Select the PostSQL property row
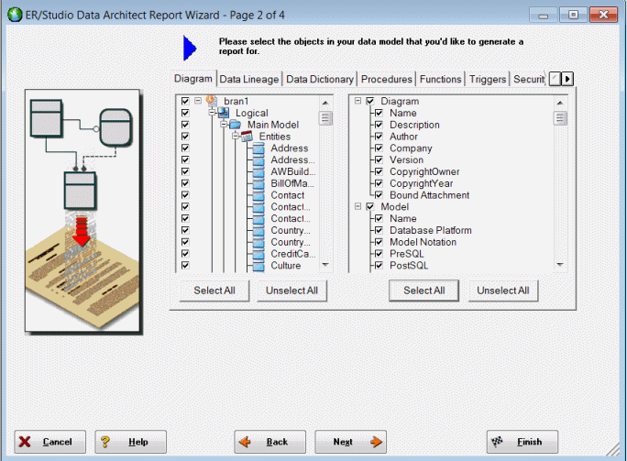This screenshot has width=627, height=461. [x=409, y=266]
